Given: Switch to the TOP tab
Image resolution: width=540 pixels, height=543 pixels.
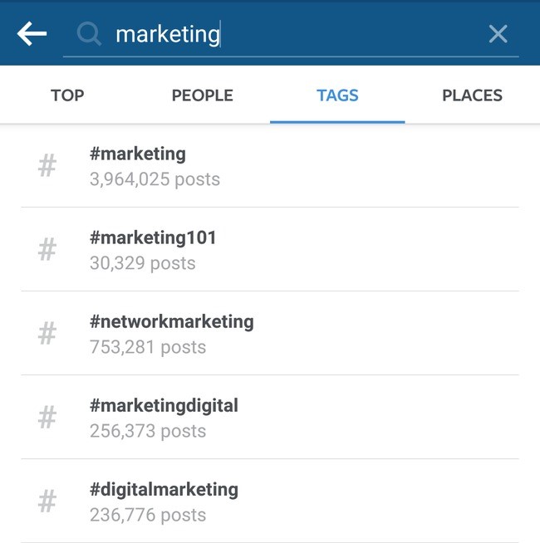Looking at the screenshot, I should click(67, 95).
